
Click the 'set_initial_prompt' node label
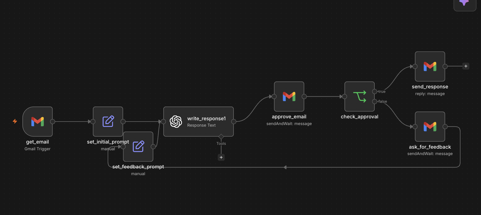click(108, 142)
